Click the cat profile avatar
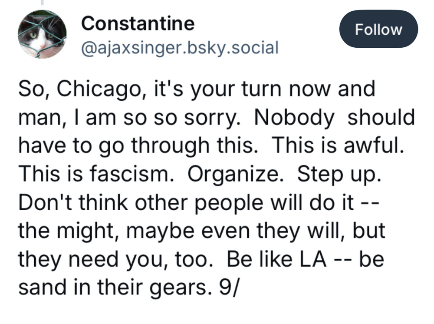Image resolution: width=434 pixels, height=324 pixels. coord(42,34)
